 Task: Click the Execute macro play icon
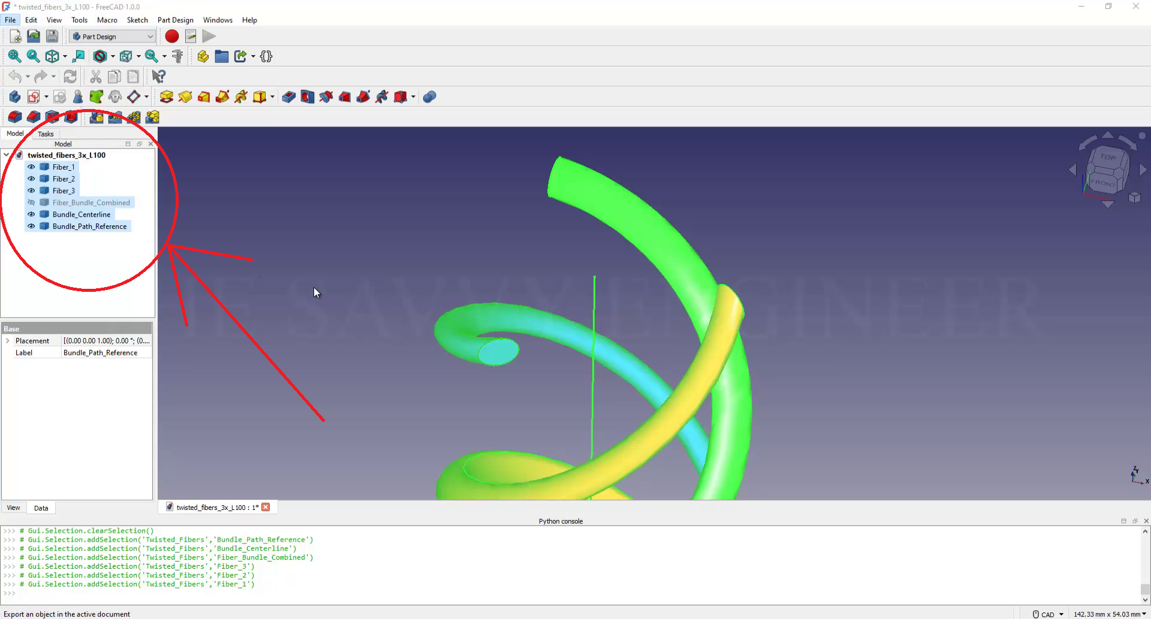tap(209, 37)
